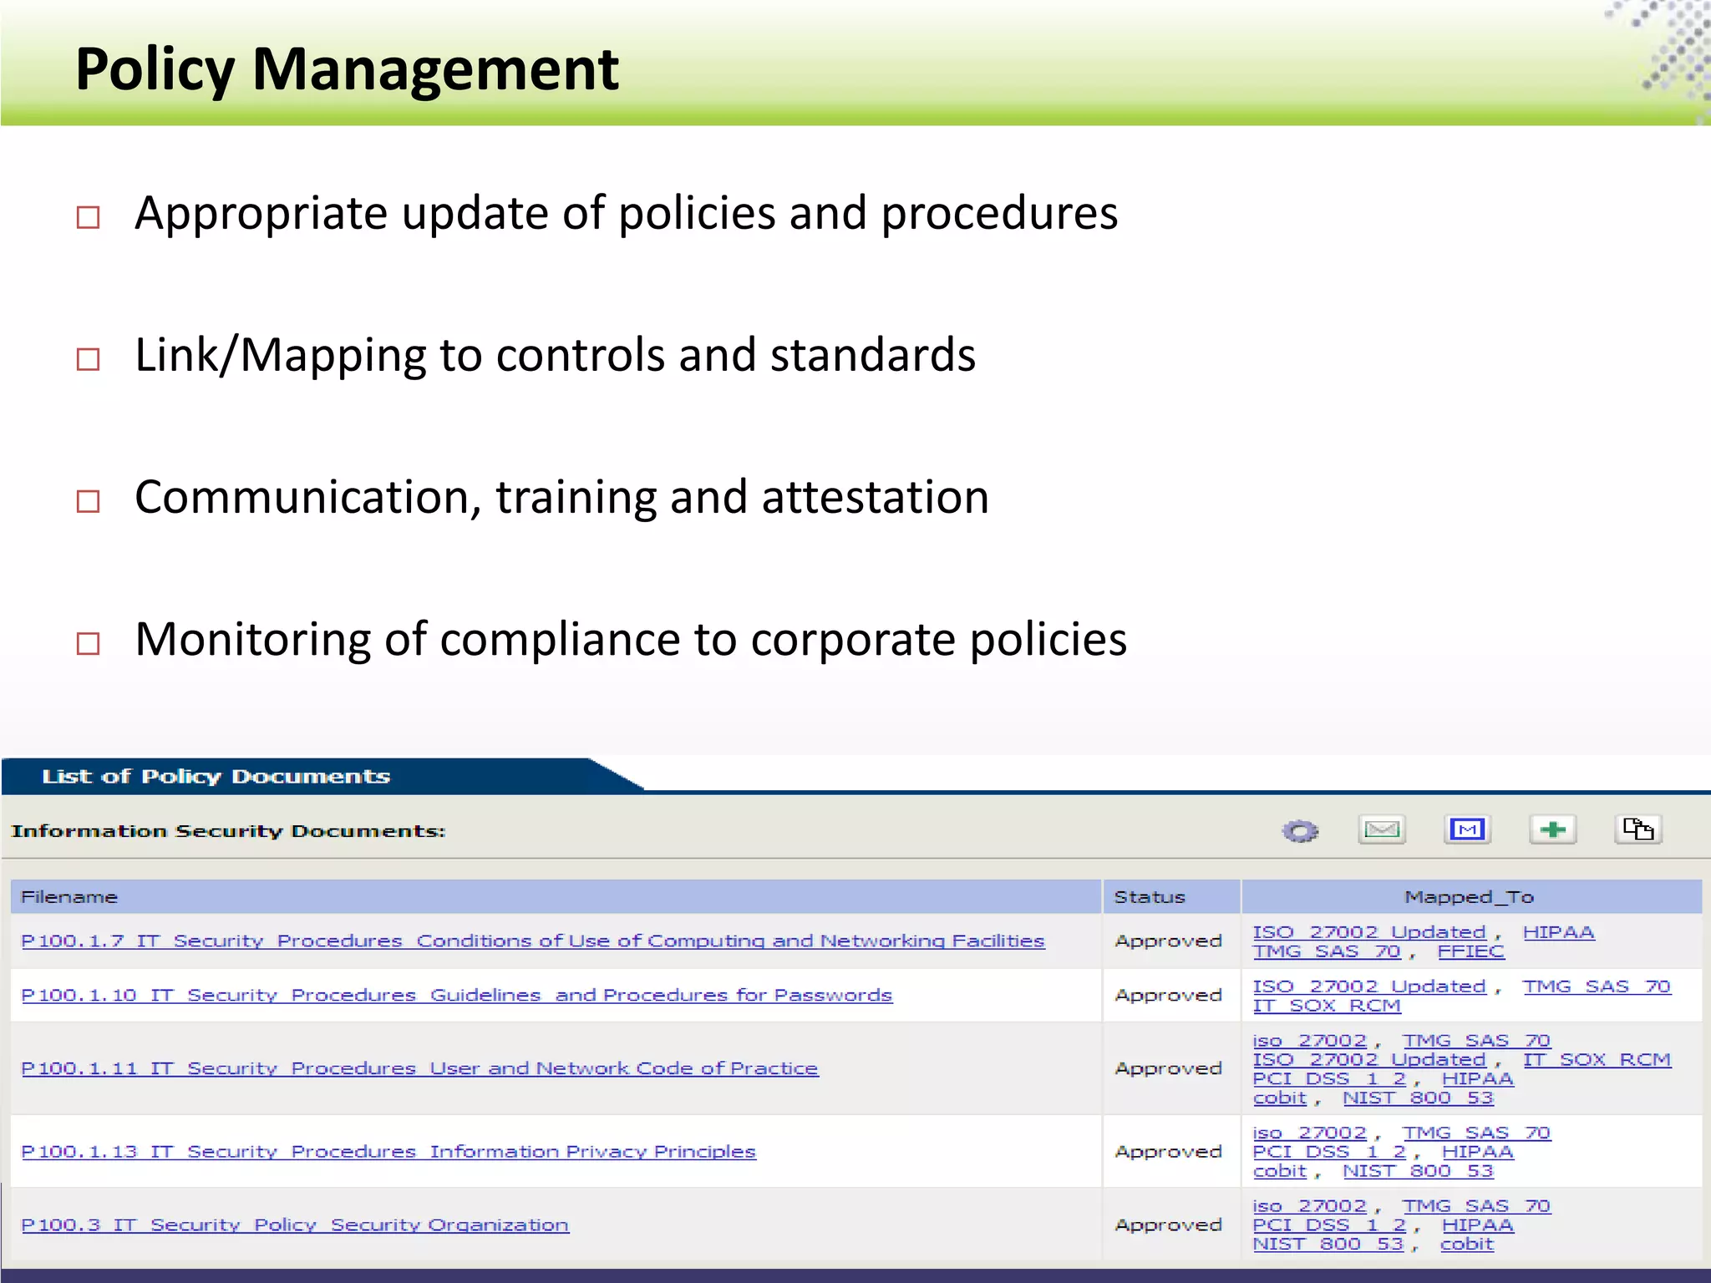This screenshot has width=1711, height=1283.
Task: Click the Communication, training and attestation bullet
Action: (562, 497)
